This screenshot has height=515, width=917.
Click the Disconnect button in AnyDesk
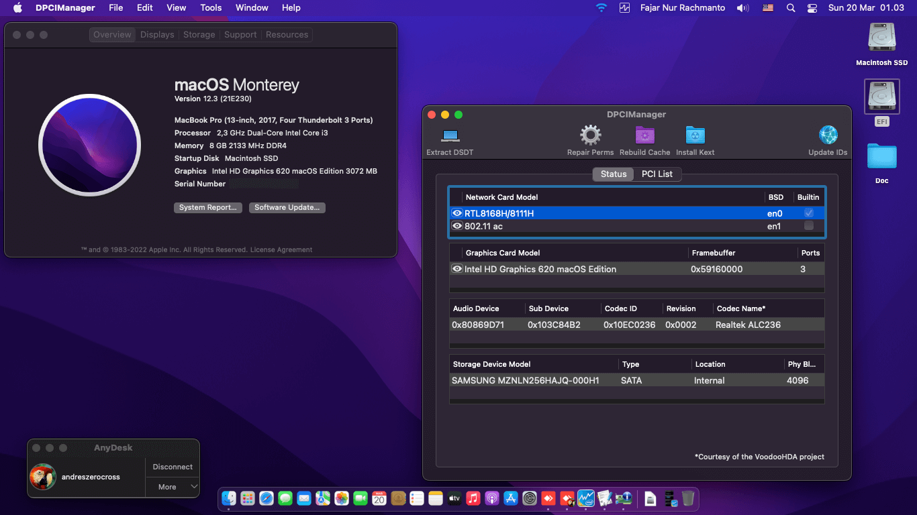(x=172, y=467)
